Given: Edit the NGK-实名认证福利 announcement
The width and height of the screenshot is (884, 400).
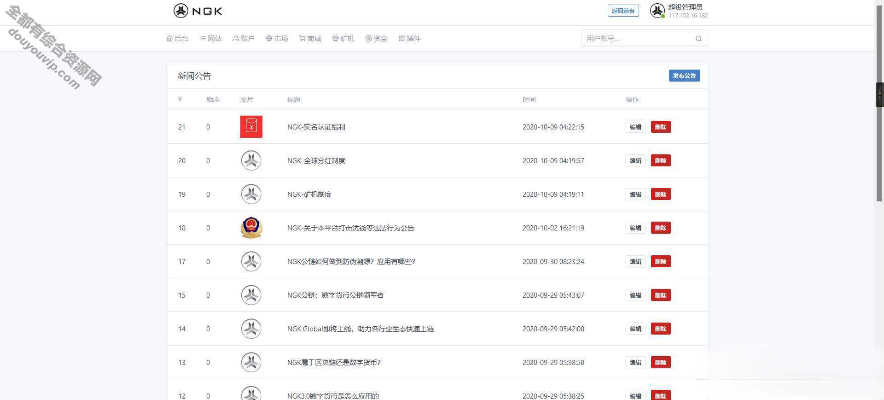Looking at the screenshot, I should tap(635, 127).
